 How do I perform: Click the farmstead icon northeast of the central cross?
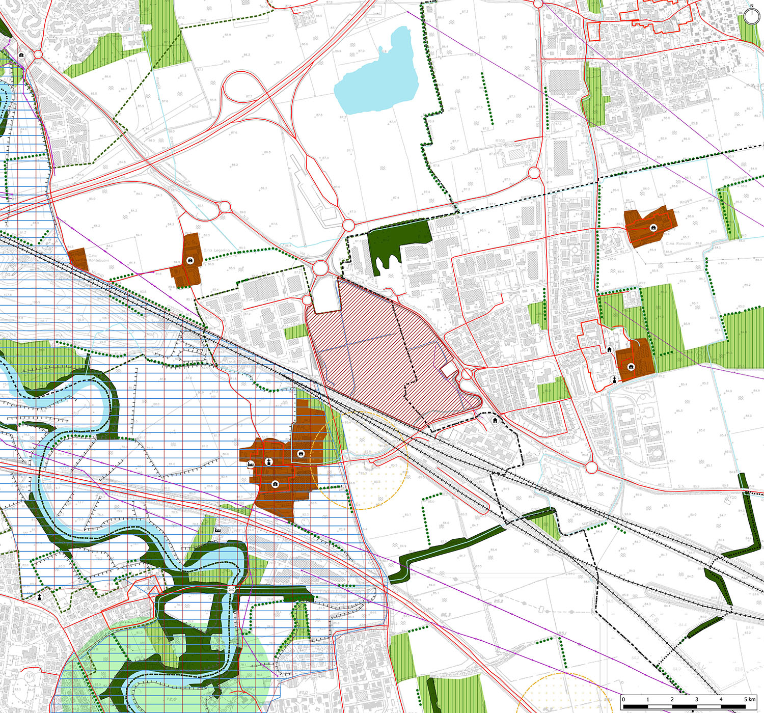pyautogui.click(x=301, y=453)
